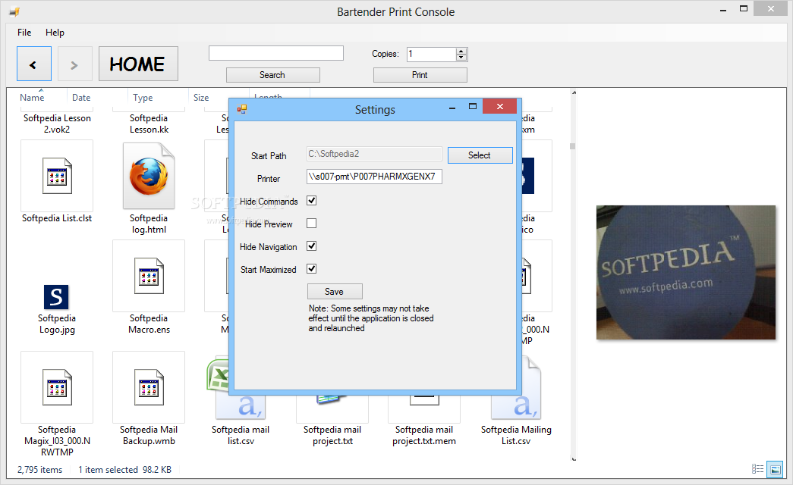
Task: Increase Copies with the up spinner arrow
Action: tap(461, 51)
